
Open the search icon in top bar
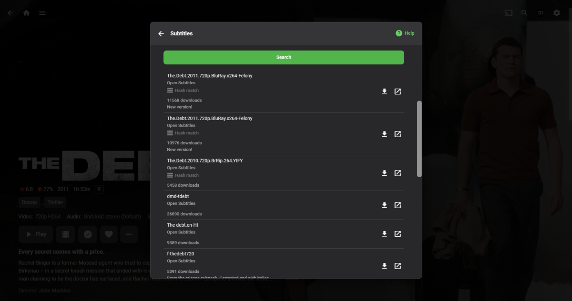pyautogui.click(x=524, y=13)
